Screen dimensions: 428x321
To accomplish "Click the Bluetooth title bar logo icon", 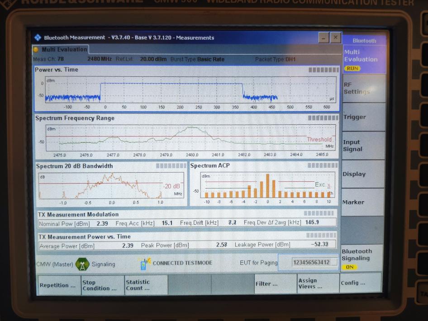I will [x=38, y=38].
